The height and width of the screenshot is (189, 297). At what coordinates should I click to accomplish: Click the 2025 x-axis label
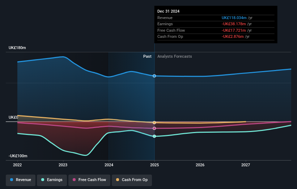click(154, 165)
